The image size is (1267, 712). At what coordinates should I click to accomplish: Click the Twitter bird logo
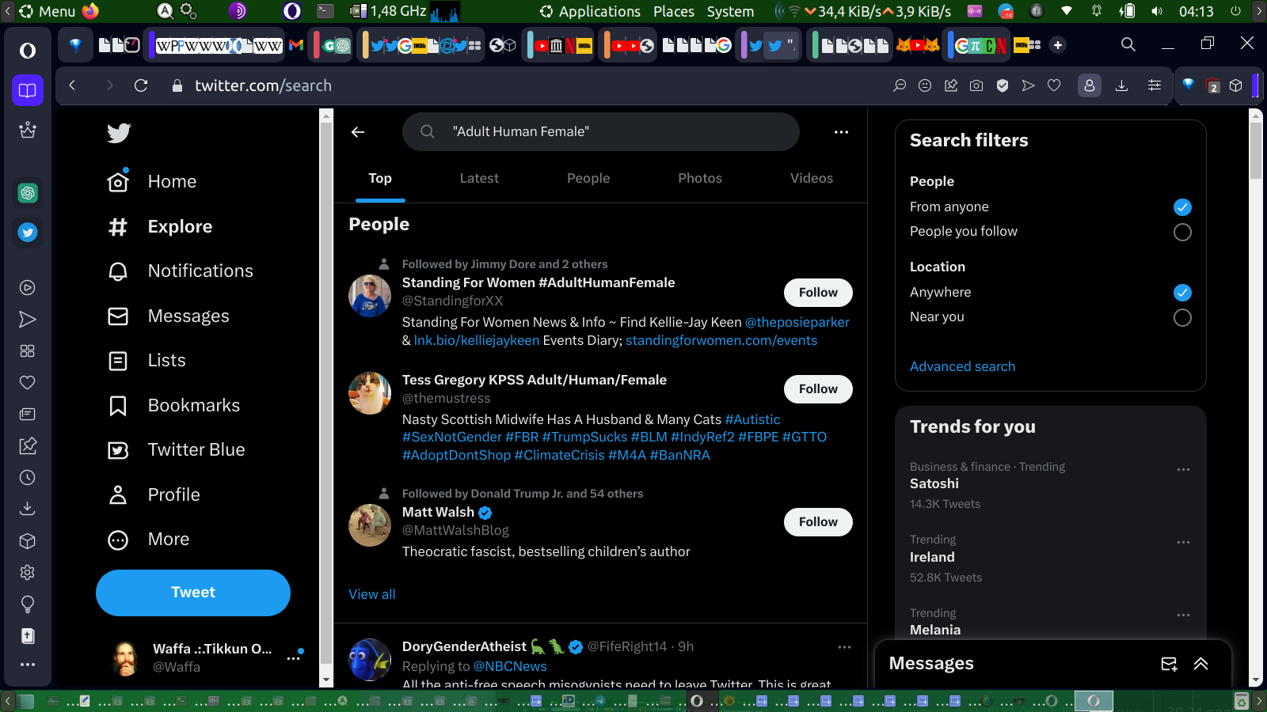click(x=119, y=133)
